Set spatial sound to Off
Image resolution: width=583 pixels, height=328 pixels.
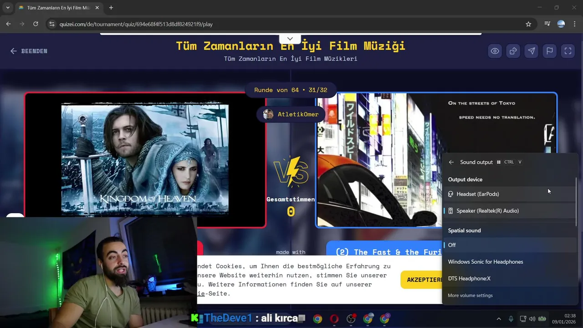tap(510, 245)
